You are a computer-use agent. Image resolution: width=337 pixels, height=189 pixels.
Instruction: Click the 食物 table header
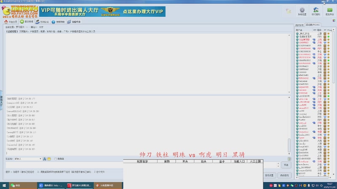(167, 161)
